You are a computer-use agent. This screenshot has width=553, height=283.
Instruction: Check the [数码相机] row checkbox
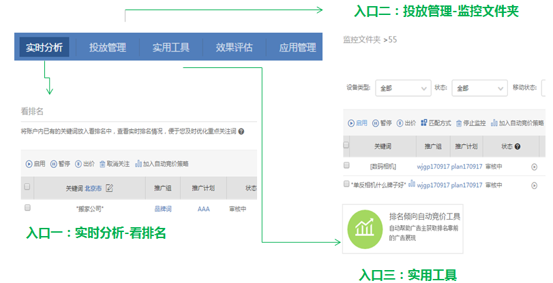click(x=346, y=165)
